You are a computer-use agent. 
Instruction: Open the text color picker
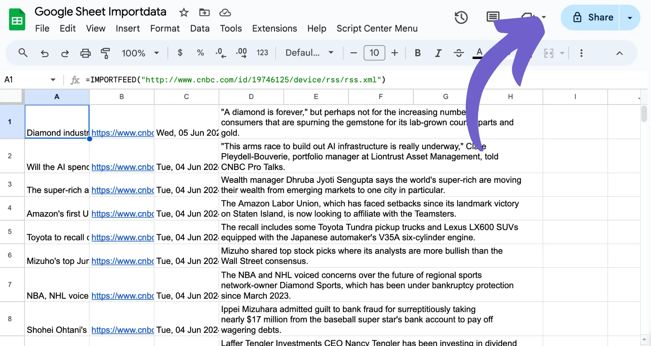(479, 53)
